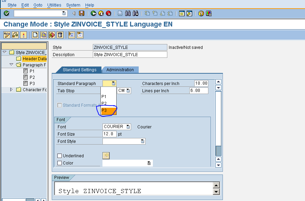Copy the node using the copy documents icon
Viewport: 305px width, 201px height.
coord(43,35)
